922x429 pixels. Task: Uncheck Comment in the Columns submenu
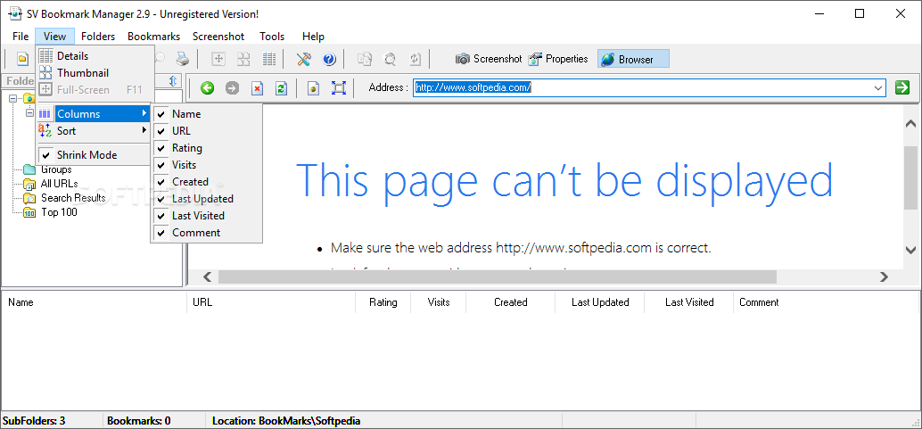pos(206,233)
